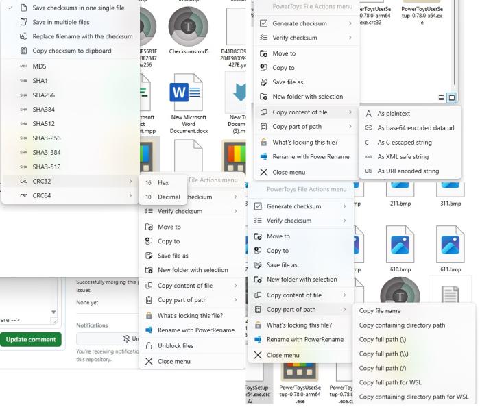Expand Verify checksum beside the As plaintext submenu

[x=306, y=38]
